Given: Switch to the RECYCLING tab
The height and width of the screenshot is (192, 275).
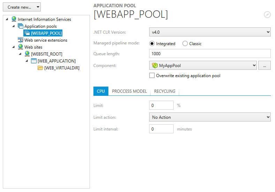Looking at the screenshot, I should pyautogui.click(x=165, y=91).
